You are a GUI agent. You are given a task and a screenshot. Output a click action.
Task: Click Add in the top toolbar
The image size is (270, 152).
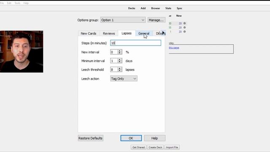click(x=143, y=8)
